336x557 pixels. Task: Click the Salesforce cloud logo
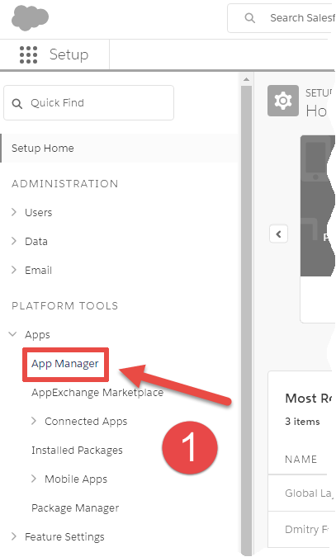pyautogui.click(x=30, y=18)
